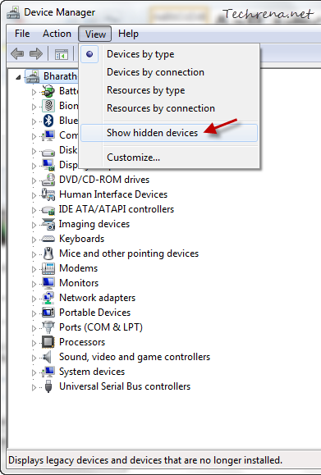Image resolution: width=321 pixels, height=475 pixels.
Task: Click the Device Manager title bar icon
Action: click(x=13, y=13)
